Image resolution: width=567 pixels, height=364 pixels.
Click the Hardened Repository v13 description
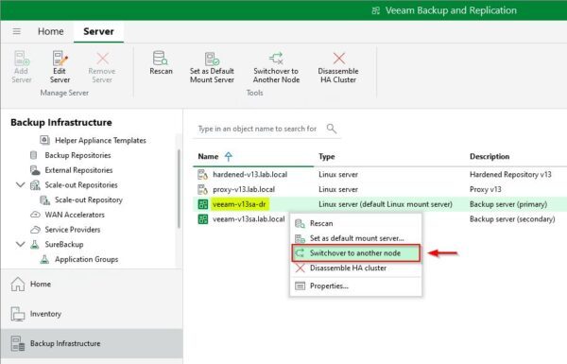click(x=510, y=174)
